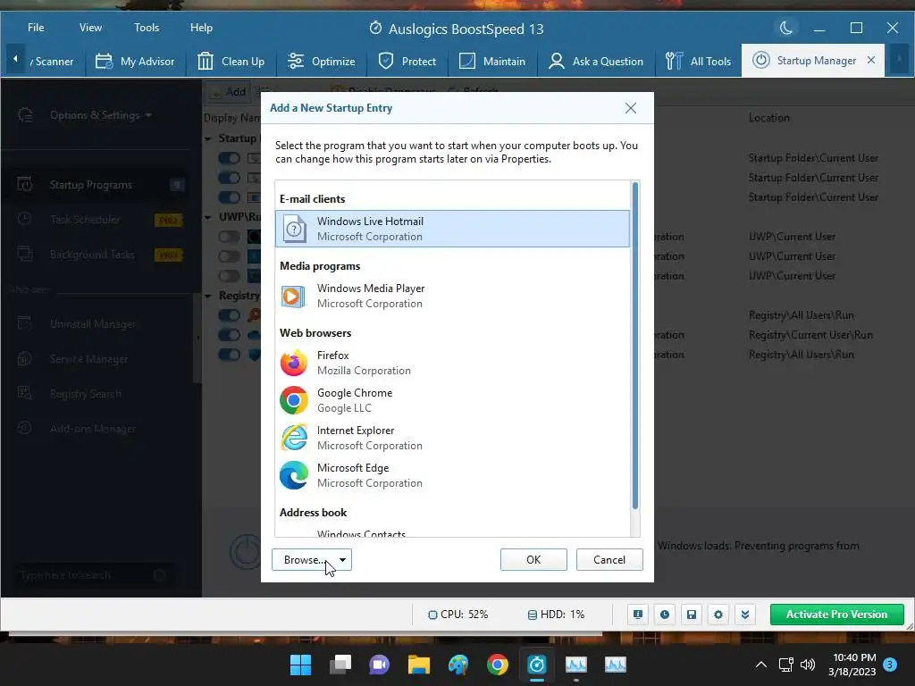Open the Help menu

tap(201, 28)
